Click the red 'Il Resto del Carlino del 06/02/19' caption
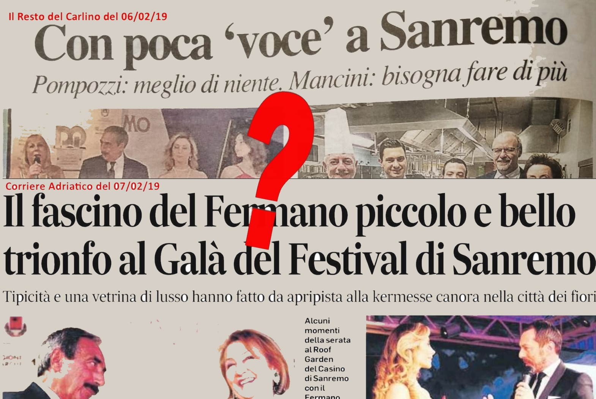This screenshot has height=399, width=596. (x=88, y=16)
